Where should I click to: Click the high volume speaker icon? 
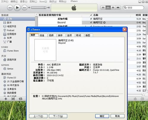point(49,8)
